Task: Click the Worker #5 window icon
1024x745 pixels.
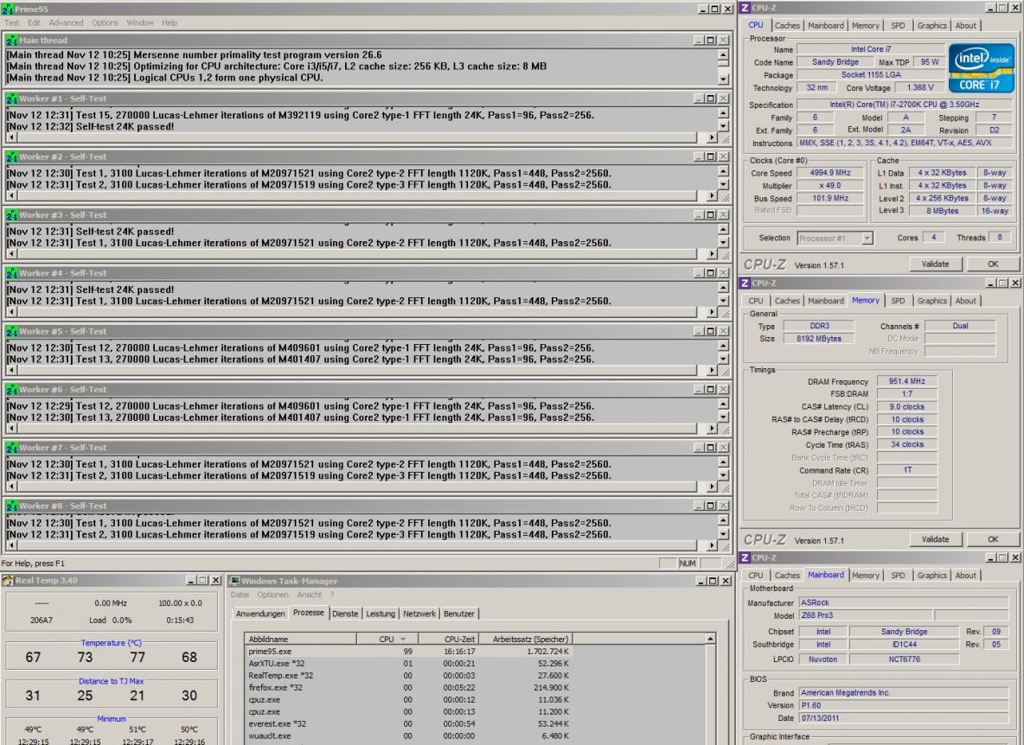Action: click(x=12, y=331)
